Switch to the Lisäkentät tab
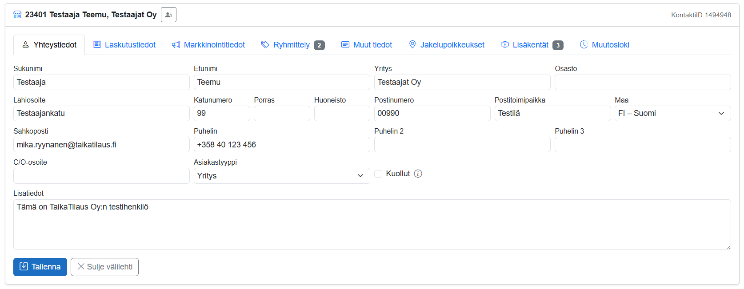744x289 pixels. point(532,45)
